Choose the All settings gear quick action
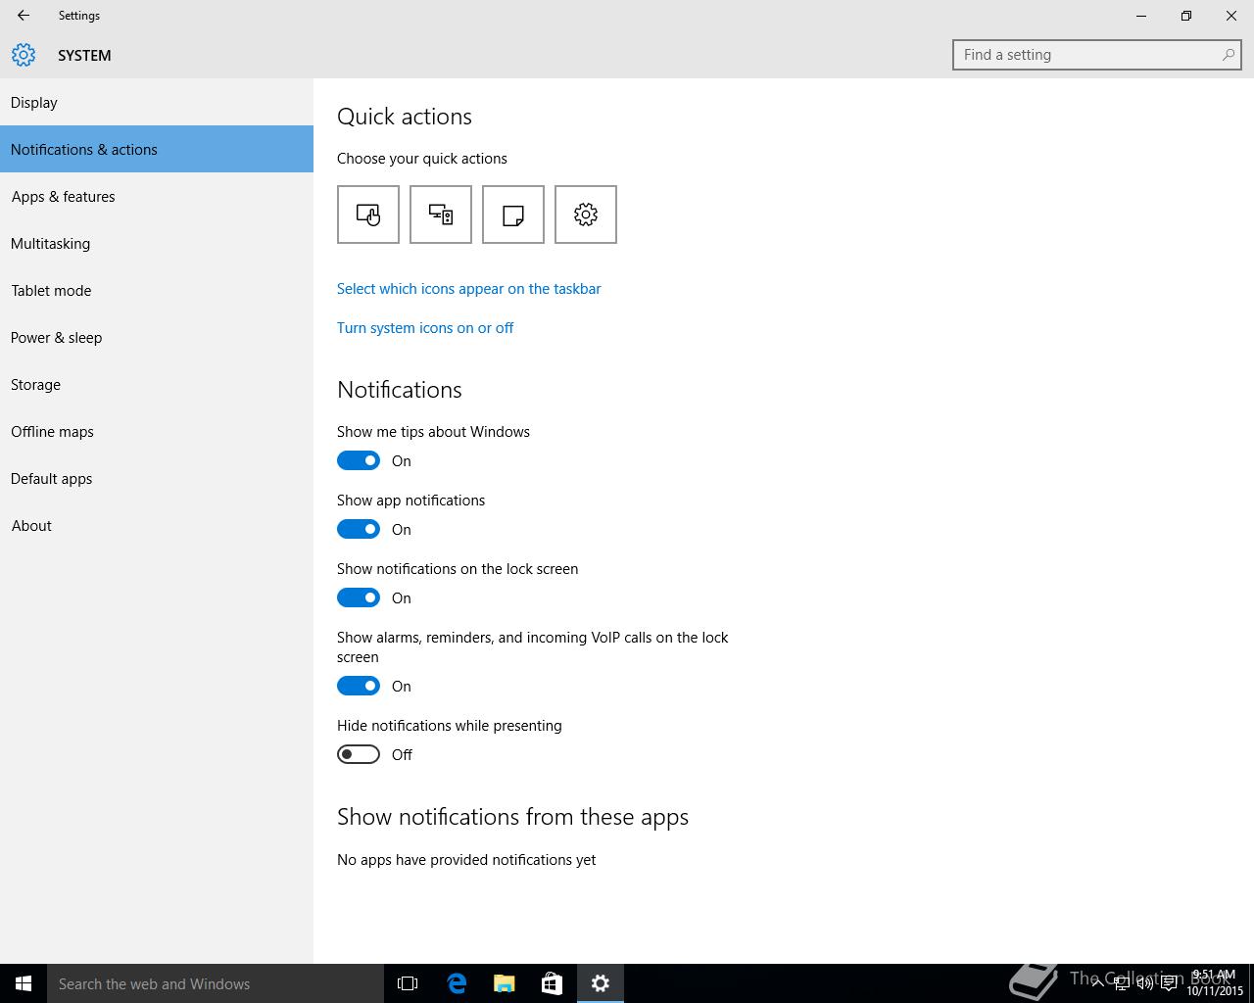The image size is (1254, 1003). tap(586, 215)
